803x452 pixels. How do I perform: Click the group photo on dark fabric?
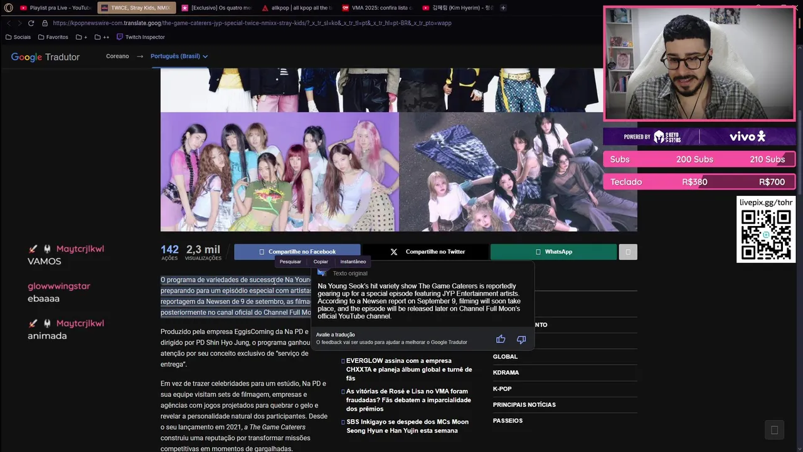click(518, 171)
